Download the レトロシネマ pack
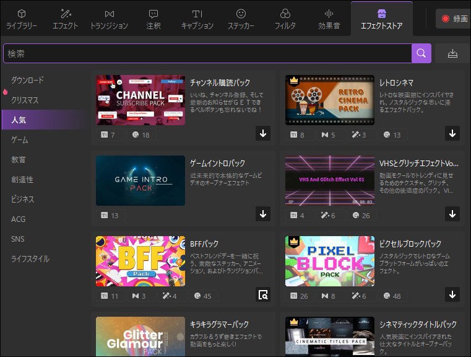471x357 pixels. click(x=452, y=133)
